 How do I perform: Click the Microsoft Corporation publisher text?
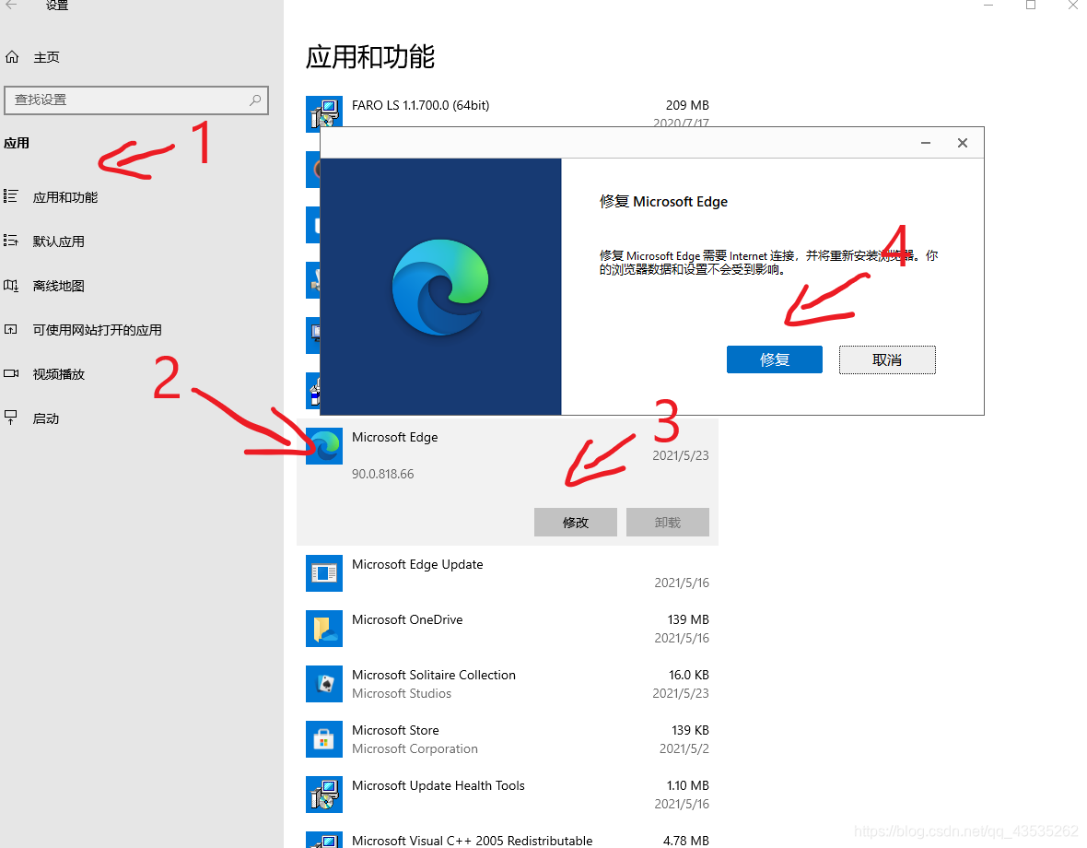pyautogui.click(x=415, y=748)
